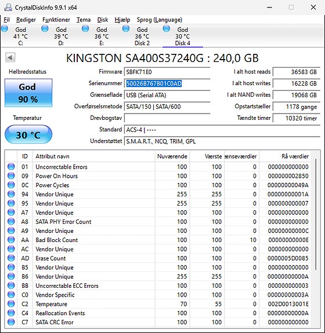Click the attribute list vertical scrollbar
This screenshot has width=325, height=333.
tap(316, 214)
